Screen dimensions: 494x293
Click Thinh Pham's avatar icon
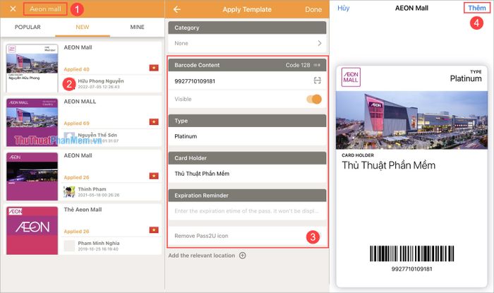[69, 192]
